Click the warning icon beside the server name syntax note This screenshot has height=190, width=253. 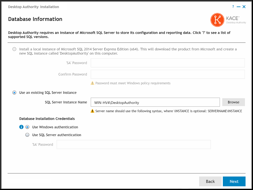point(92,111)
